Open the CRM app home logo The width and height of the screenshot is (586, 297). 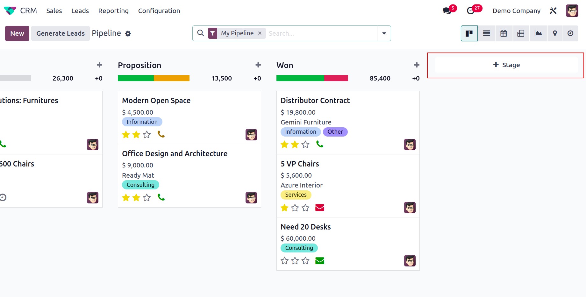coord(10,11)
